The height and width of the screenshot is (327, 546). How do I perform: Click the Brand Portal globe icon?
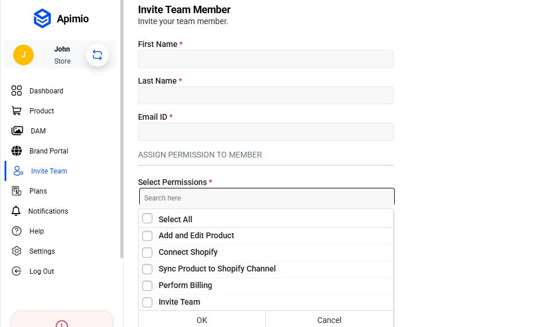click(x=17, y=151)
